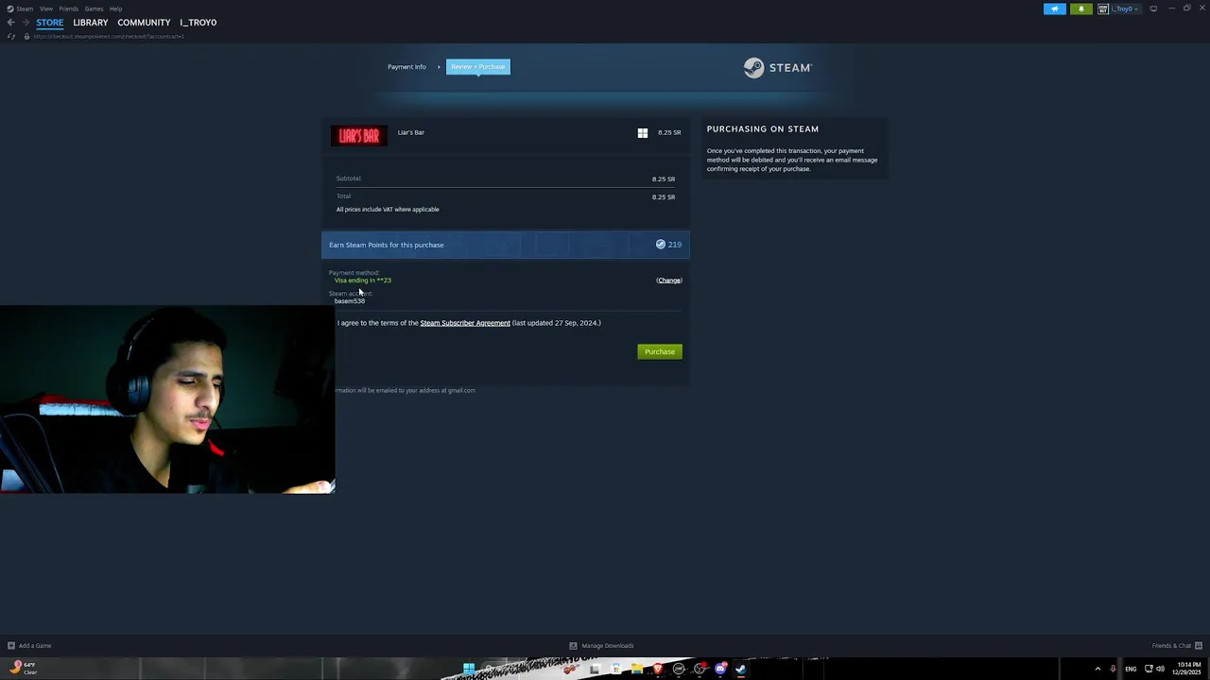
Task: Go to the Payment Info step
Action: click(x=406, y=67)
